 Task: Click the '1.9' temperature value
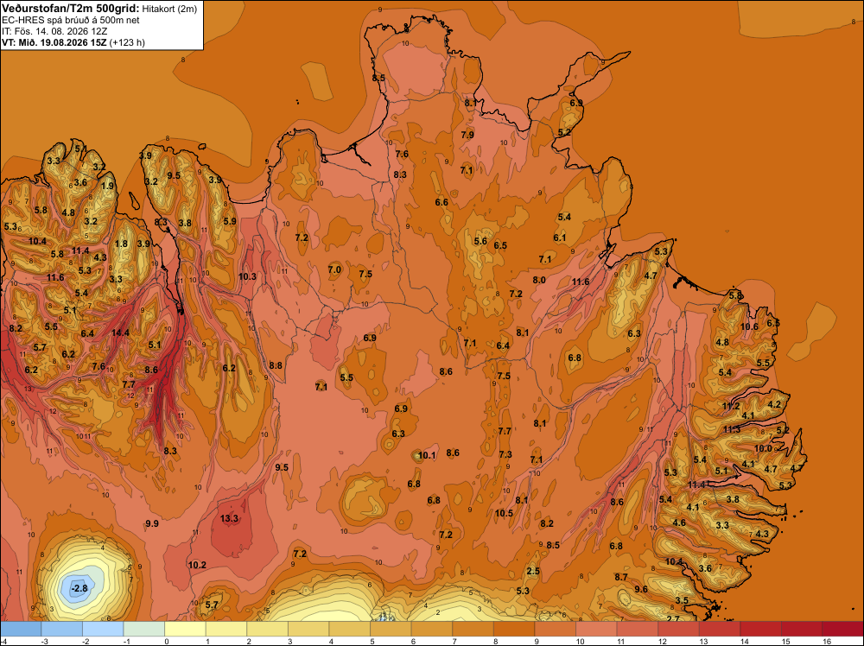tap(107, 186)
